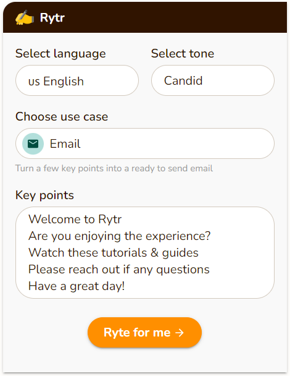
Task: Place cursor on 'Please reach out if any questions'
Action: click(119, 269)
